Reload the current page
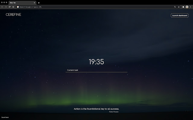The height and width of the screenshot is (120, 193). pos(9,7)
